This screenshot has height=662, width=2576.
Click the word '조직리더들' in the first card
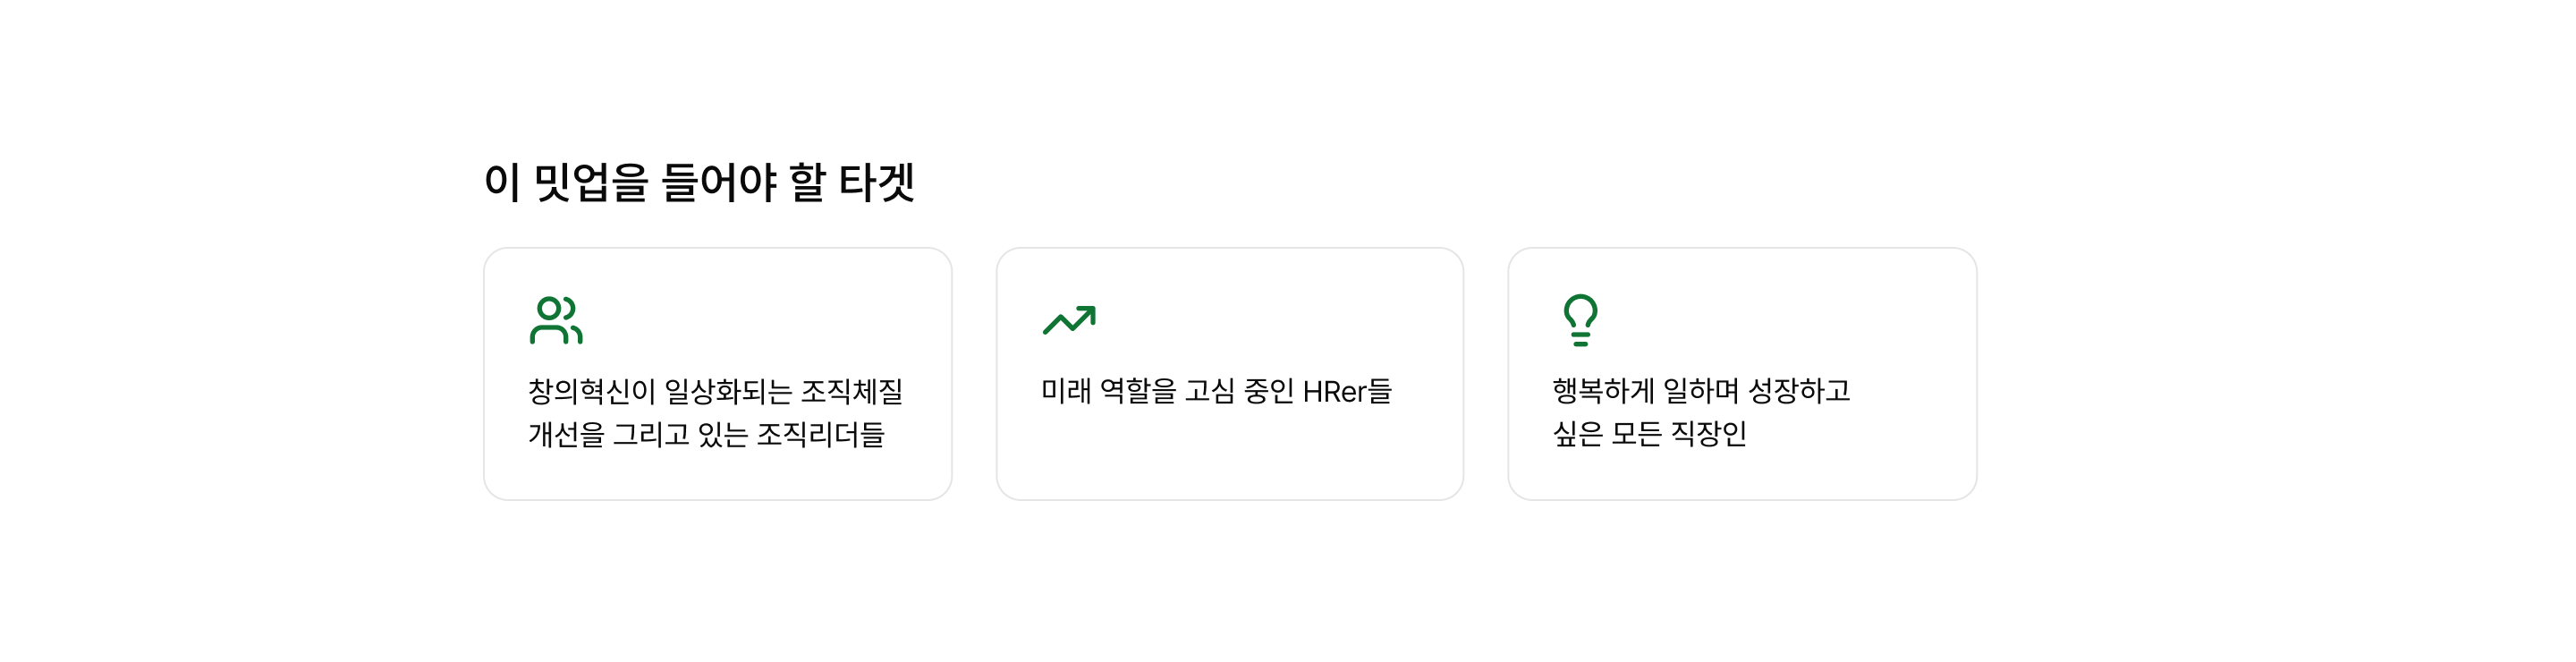[820, 434]
